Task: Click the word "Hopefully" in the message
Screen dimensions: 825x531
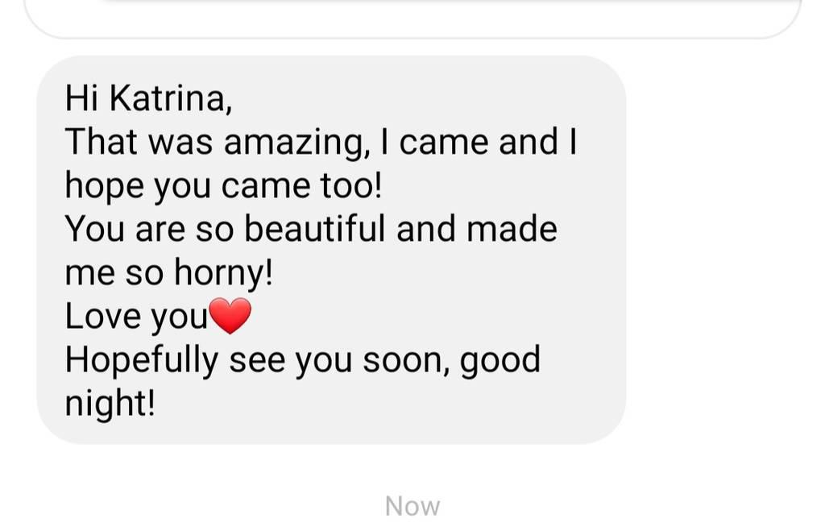Action: click(x=141, y=360)
